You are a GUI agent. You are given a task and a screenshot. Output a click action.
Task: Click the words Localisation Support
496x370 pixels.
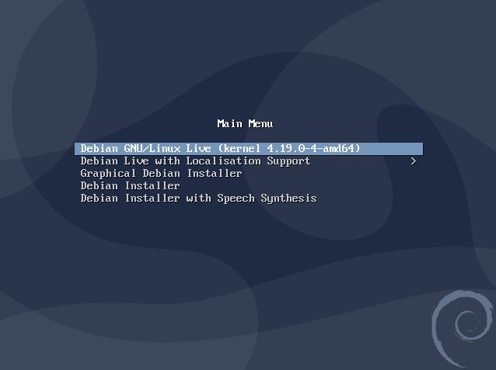pyautogui.click(x=248, y=161)
